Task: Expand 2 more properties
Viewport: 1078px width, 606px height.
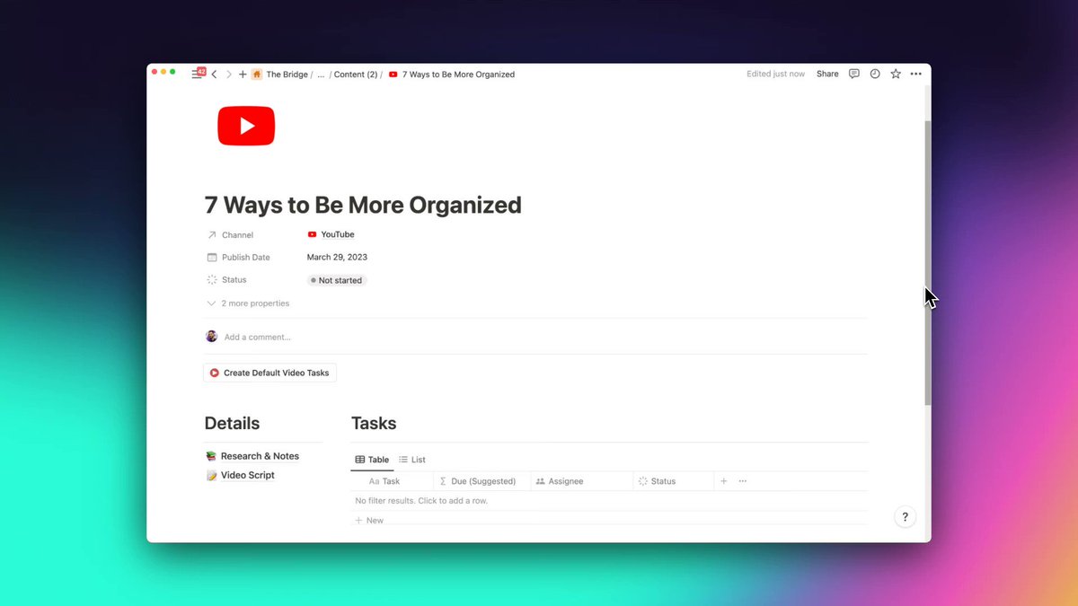Action: pyautogui.click(x=248, y=303)
